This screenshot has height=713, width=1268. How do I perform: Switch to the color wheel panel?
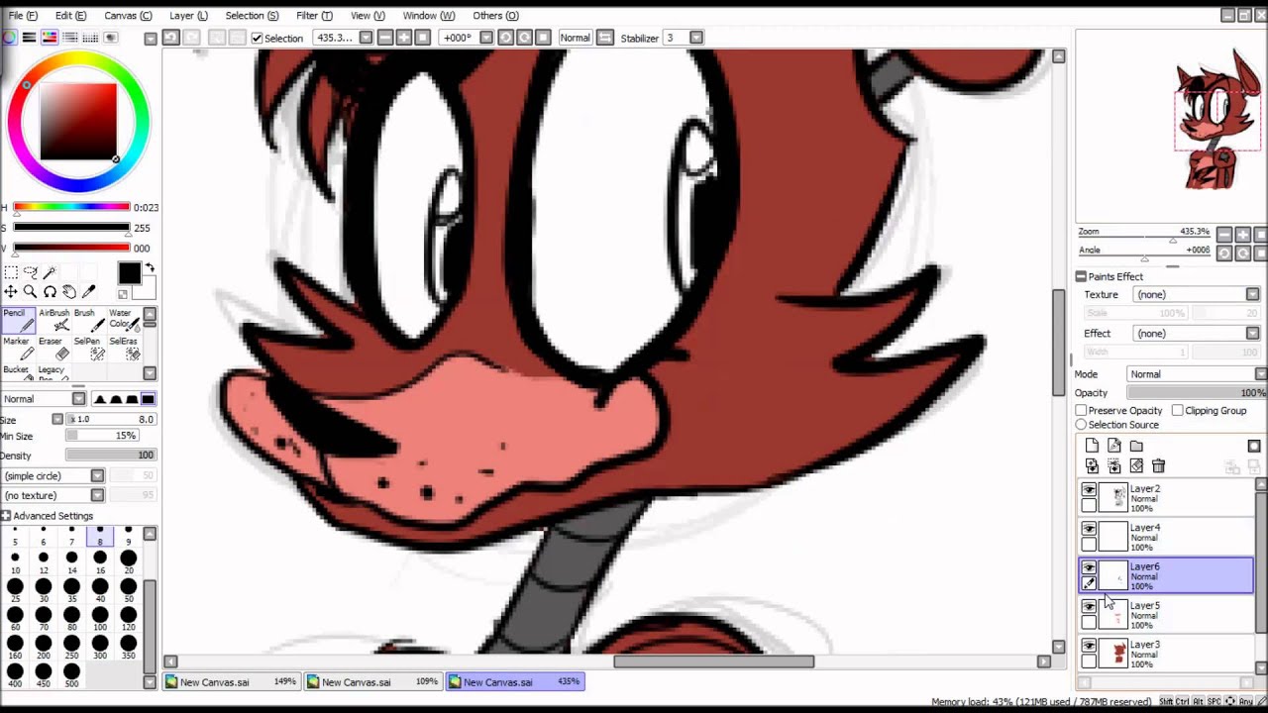click(9, 38)
